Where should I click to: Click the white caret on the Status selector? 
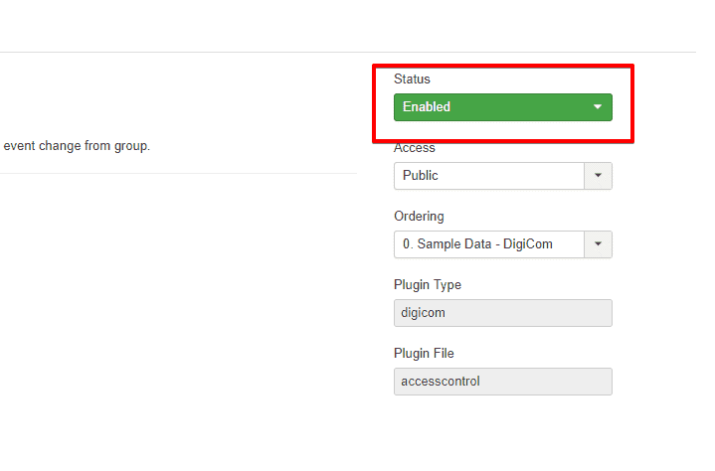point(598,107)
